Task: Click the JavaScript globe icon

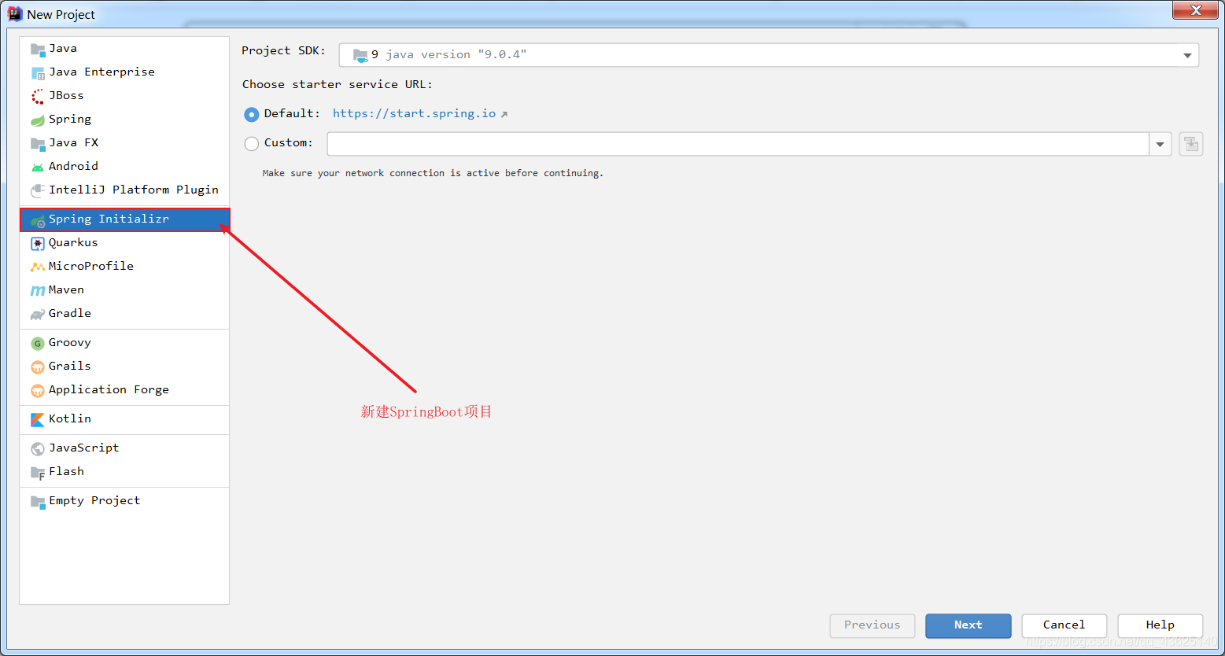Action: [x=38, y=448]
